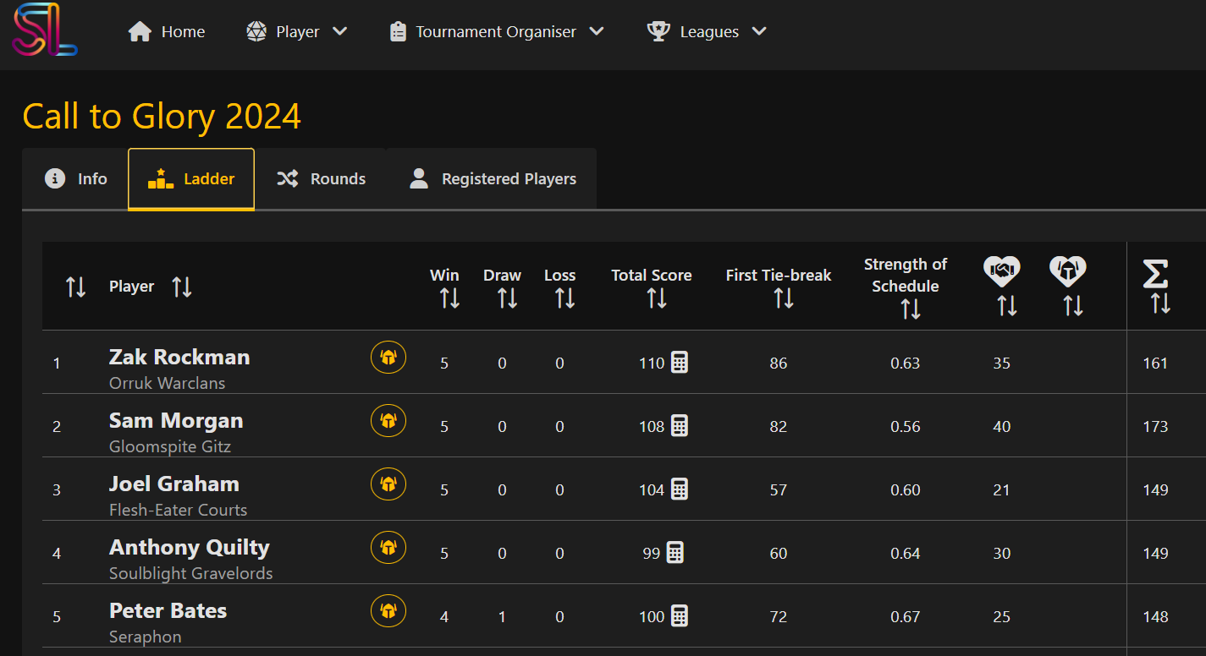Sort by First Tie-break column
The width and height of the screenshot is (1206, 656).
[x=783, y=298]
